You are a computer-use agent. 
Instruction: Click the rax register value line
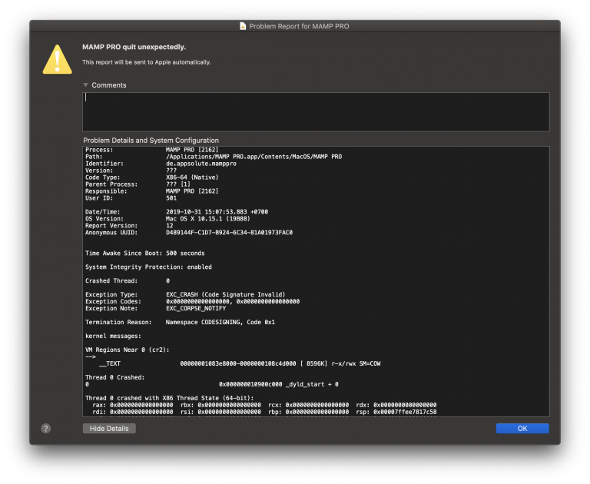[x=264, y=405]
